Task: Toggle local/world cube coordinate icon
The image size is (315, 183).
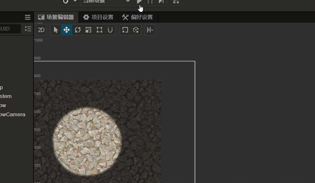Action: pos(136,30)
